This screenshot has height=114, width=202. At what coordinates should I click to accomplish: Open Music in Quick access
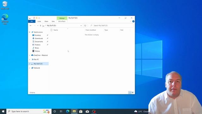[x=37, y=48]
